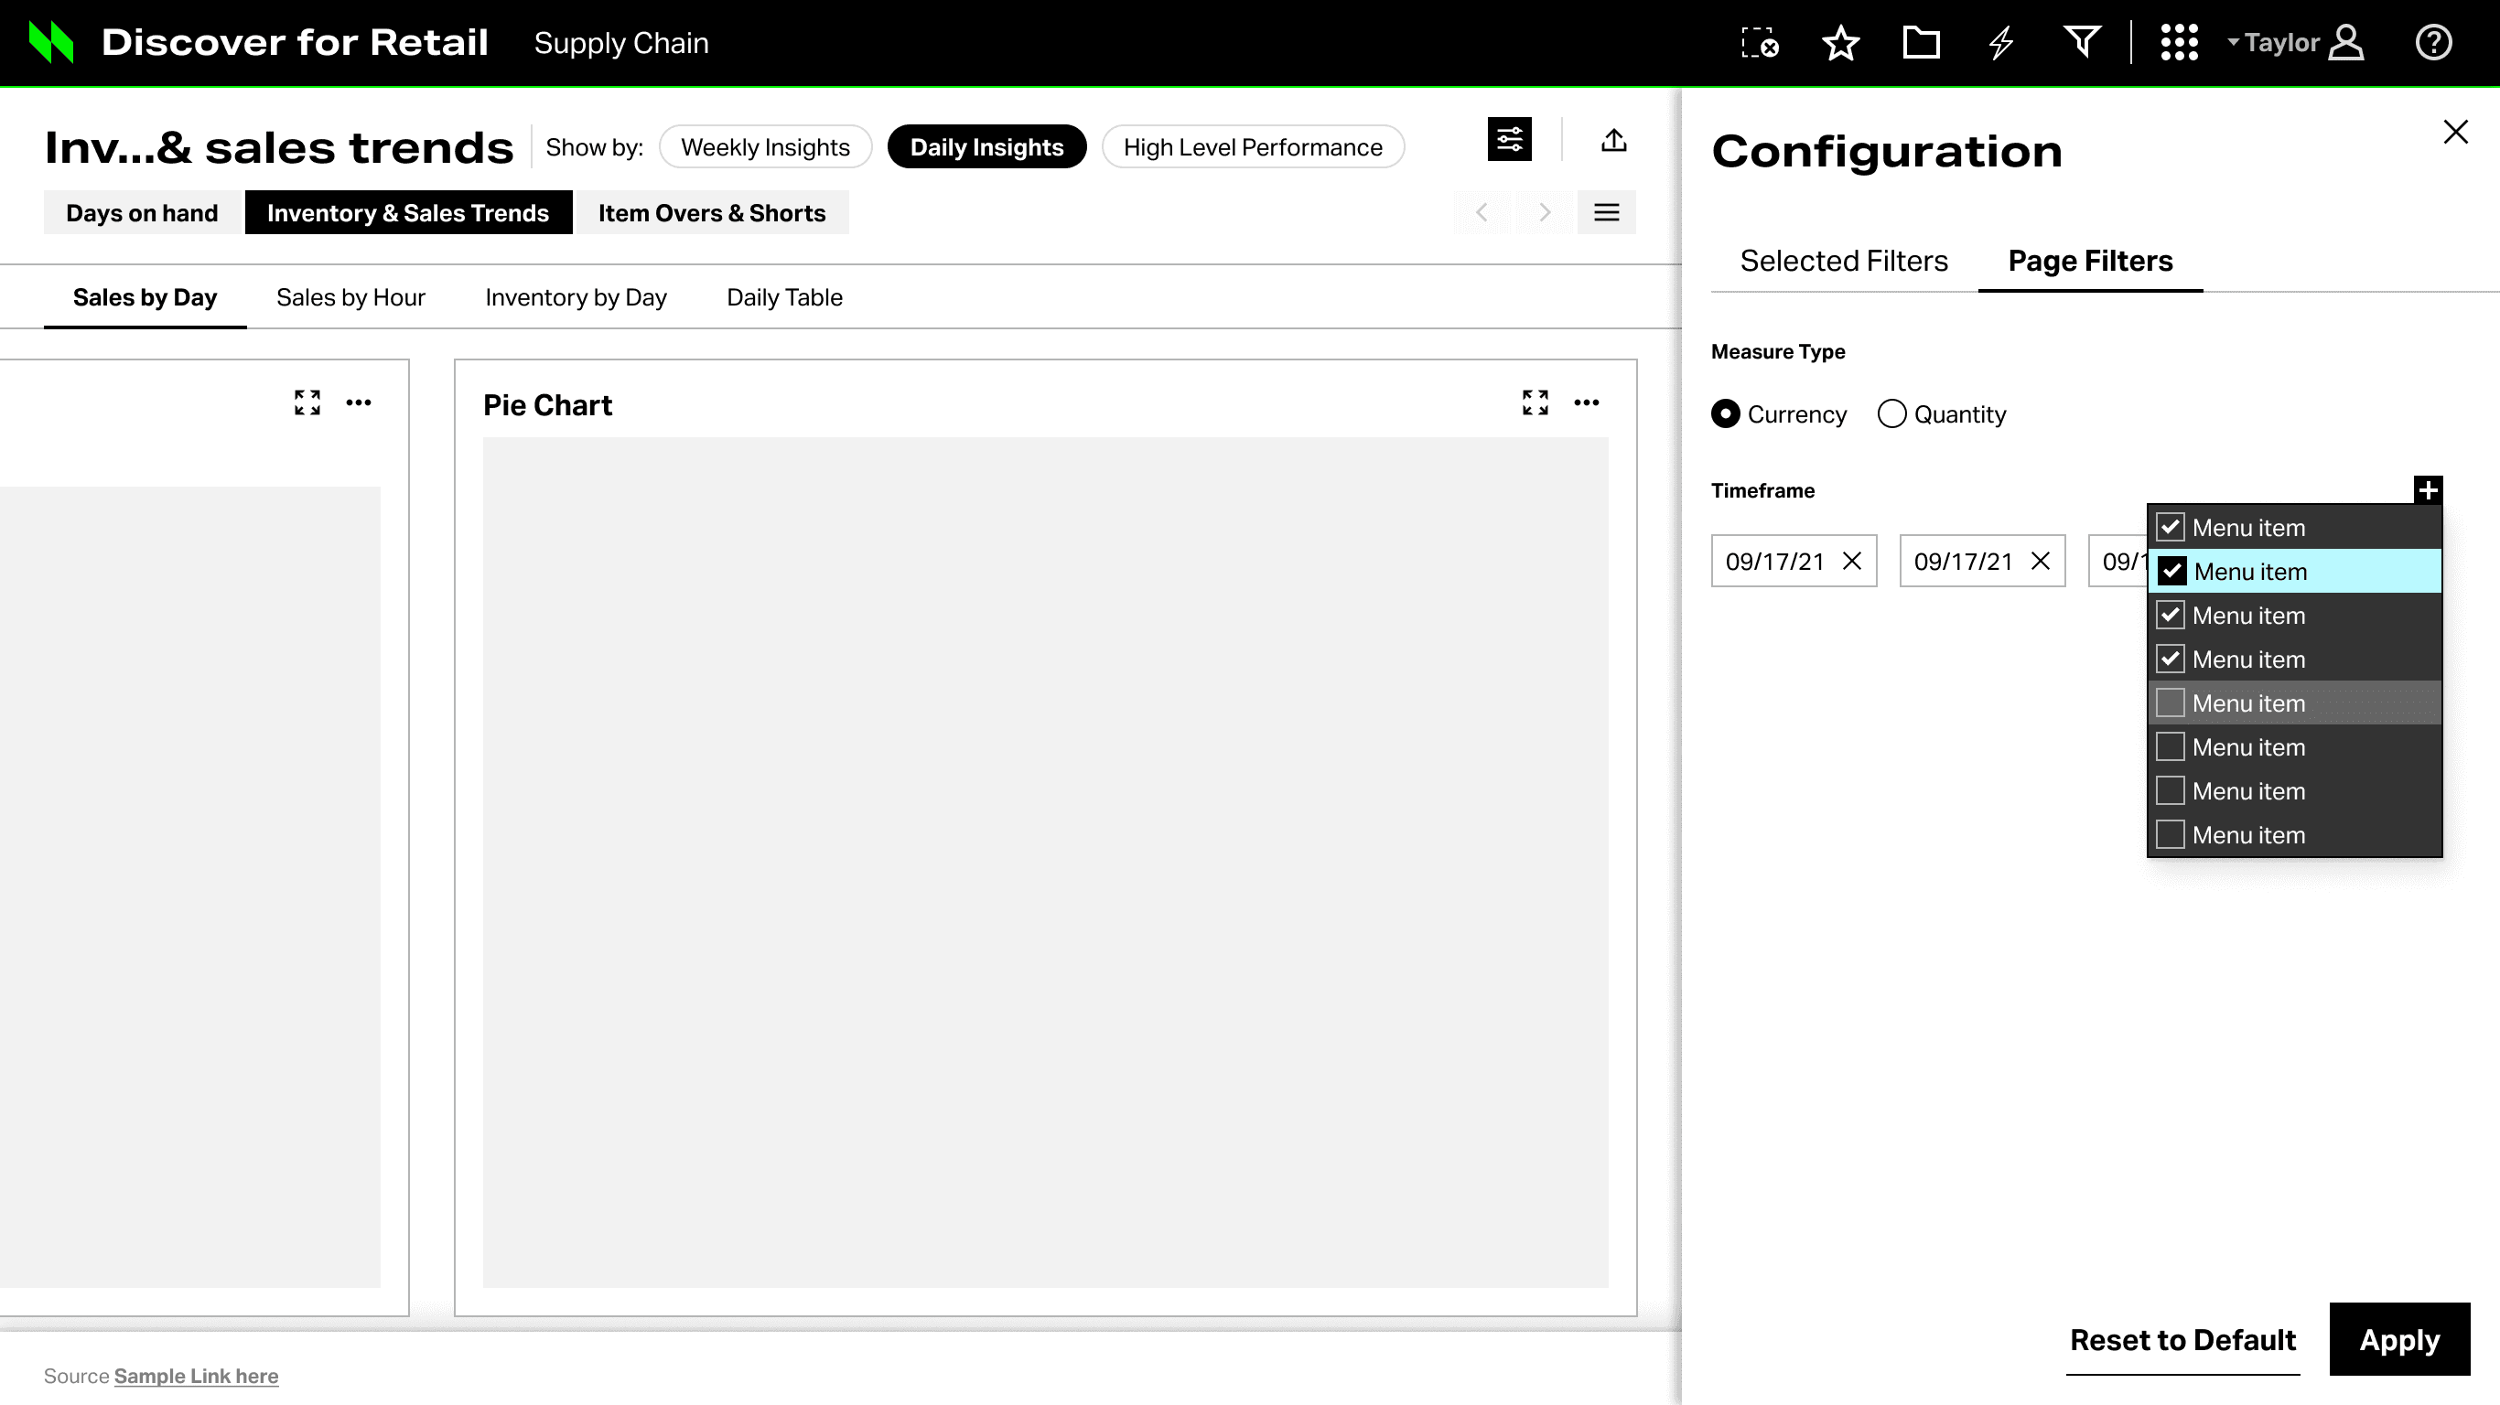Open the Sales by Hour tab
Screen dimensions: 2500x1405
click(x=350, y=298)
